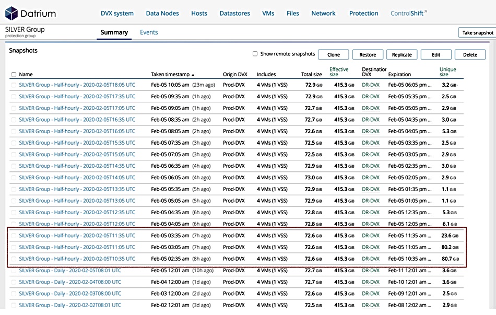Switch to the Files section
This screenshot has width=496, height=315.
pyautogui.click(x=292, y=13)
